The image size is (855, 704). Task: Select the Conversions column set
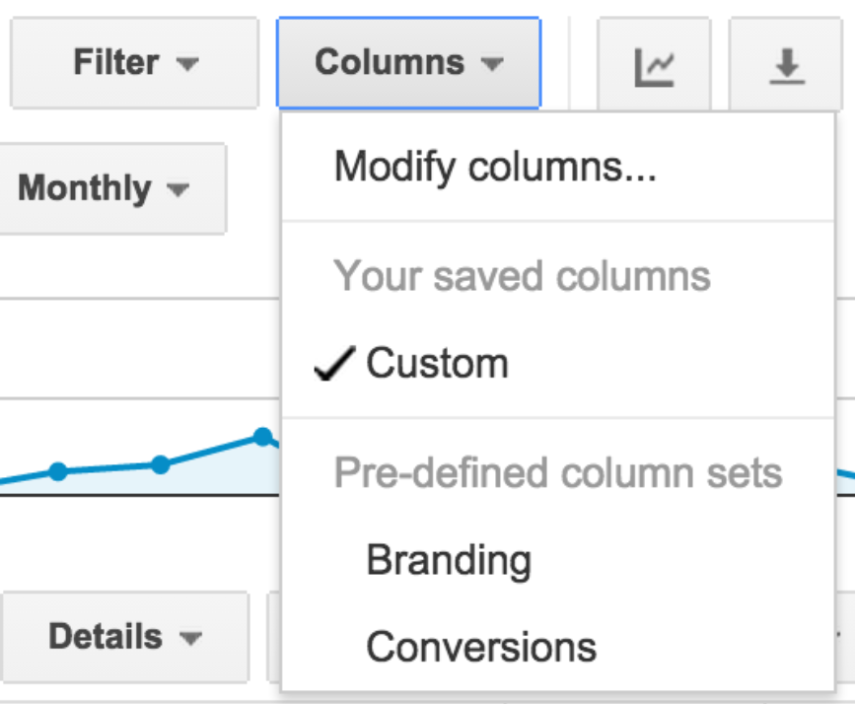557,647
